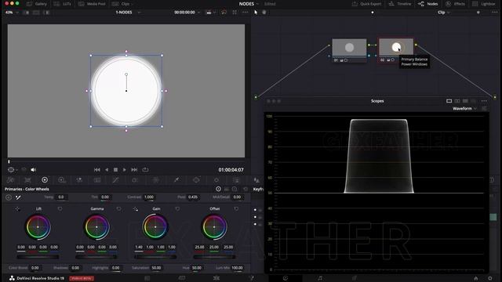Switch primaries to log wheels icon
The width and height of the screenshot is (502, 282).
(x=235, y=189)
